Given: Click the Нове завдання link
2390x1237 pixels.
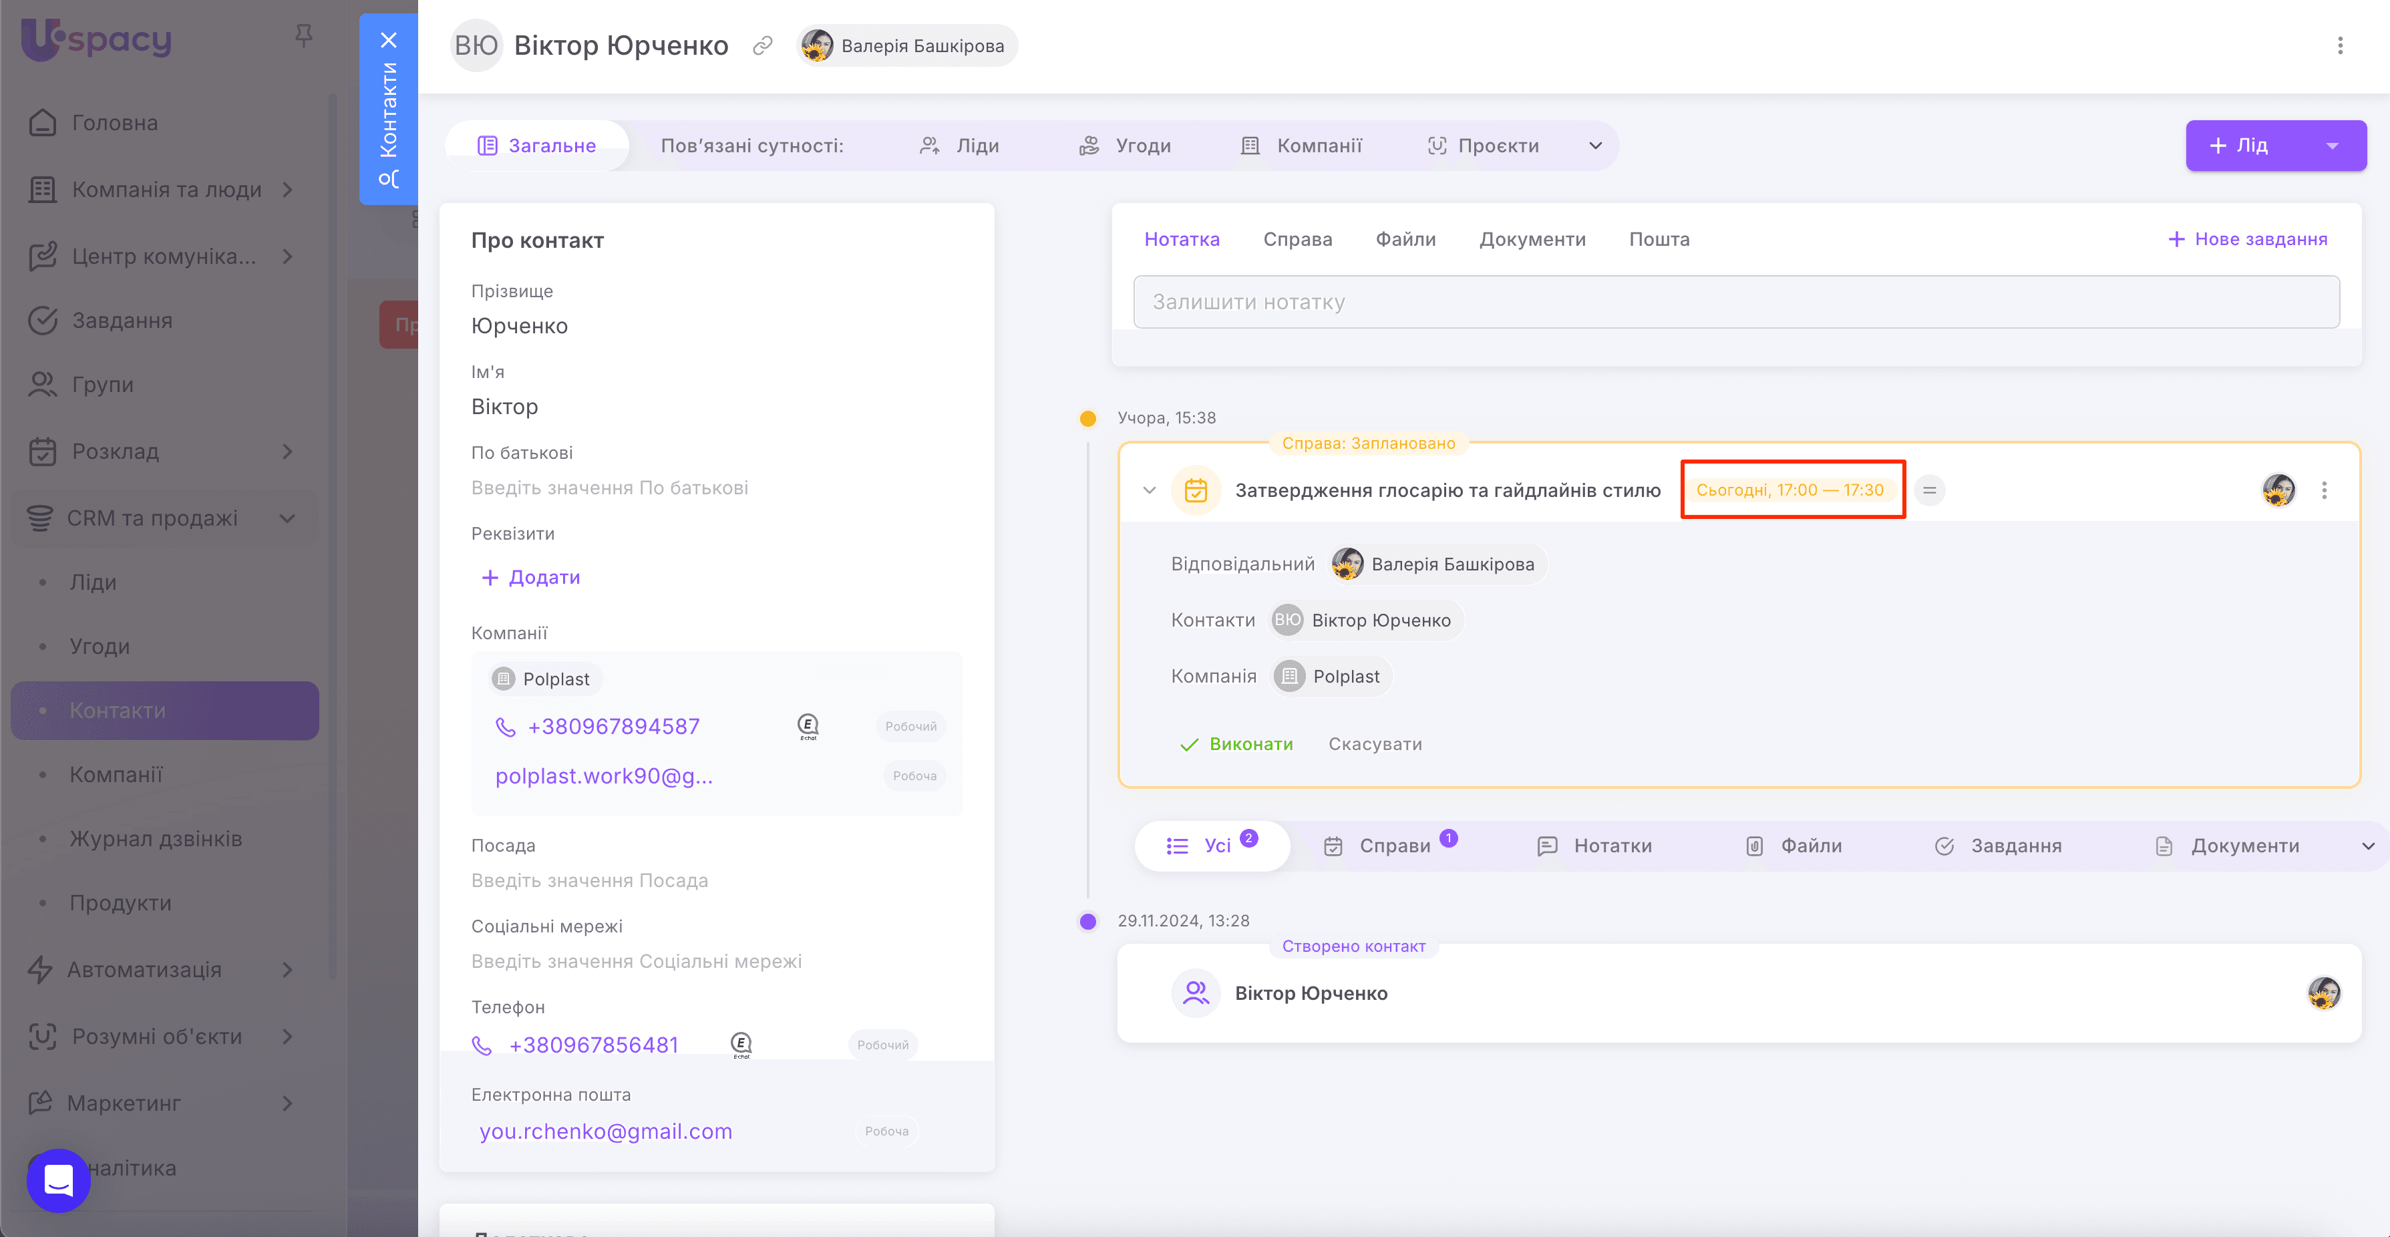Looking at the screenshot, I should coord(2247,239).
